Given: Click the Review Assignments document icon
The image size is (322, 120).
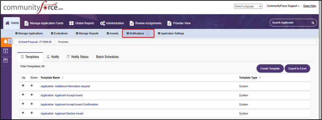Looking at the screenshot, I should point(132,23).
